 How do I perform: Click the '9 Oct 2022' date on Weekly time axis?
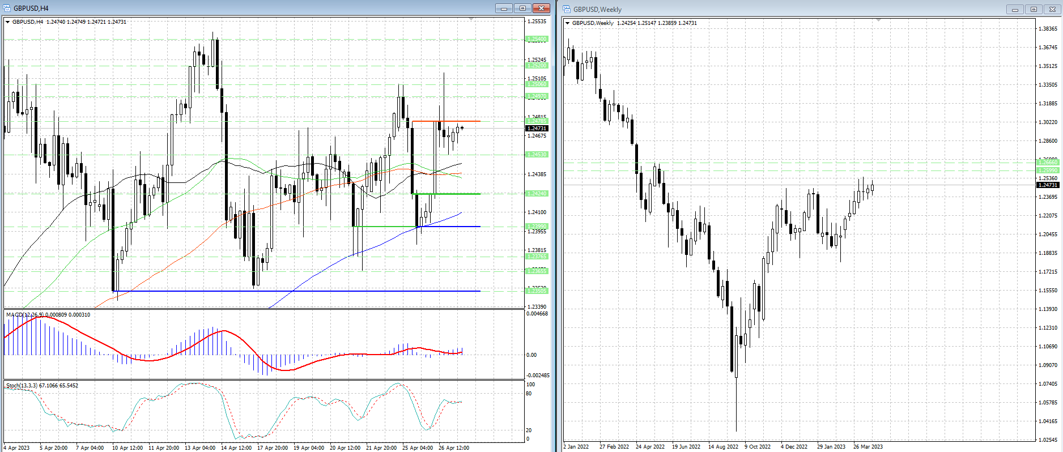click(758, 447)
